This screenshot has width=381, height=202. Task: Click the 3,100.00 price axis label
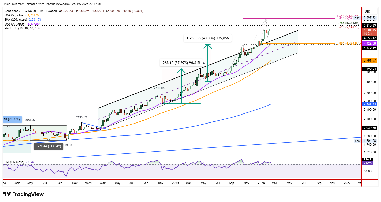coord(370,82)
